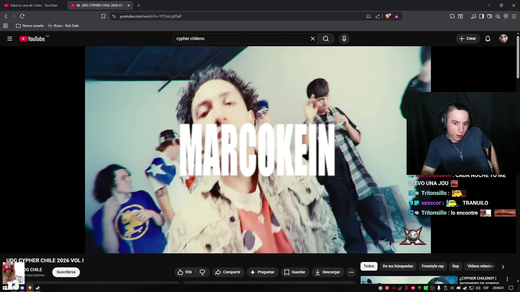This screenshot has height=292, width=520.
Task: Switch to Falsa tu cara de Cristo tab
Action: coord(34,5)
